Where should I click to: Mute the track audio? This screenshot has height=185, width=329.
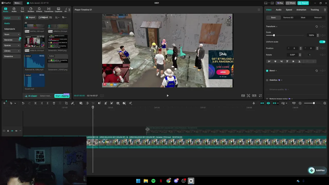[16, 131]
